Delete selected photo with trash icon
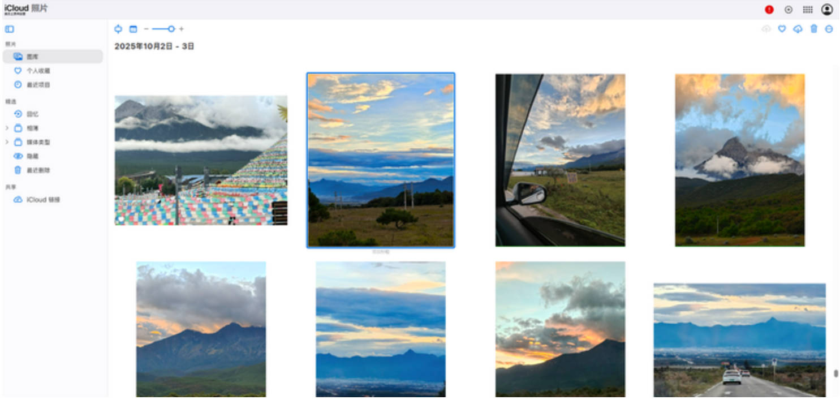 814,29
